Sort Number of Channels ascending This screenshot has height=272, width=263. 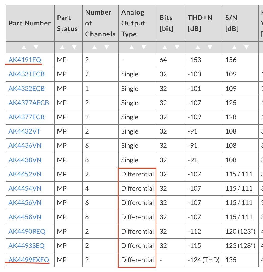coord(94,47)
